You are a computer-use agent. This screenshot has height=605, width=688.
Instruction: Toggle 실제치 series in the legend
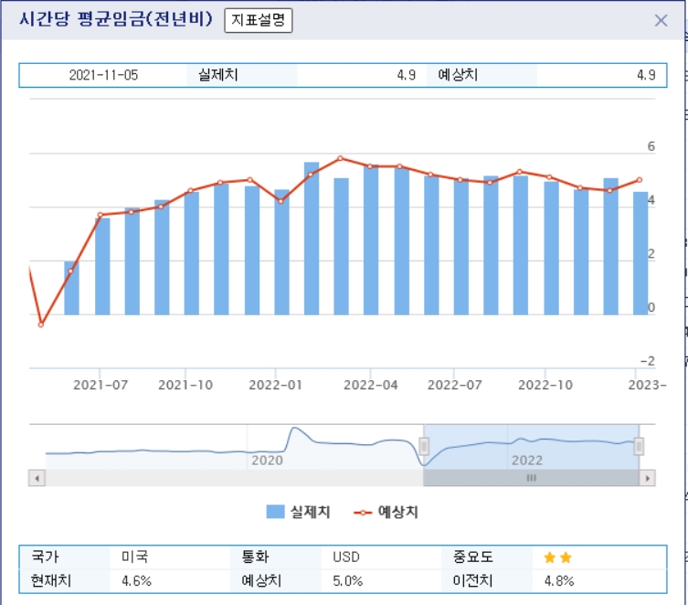point(299,512)
